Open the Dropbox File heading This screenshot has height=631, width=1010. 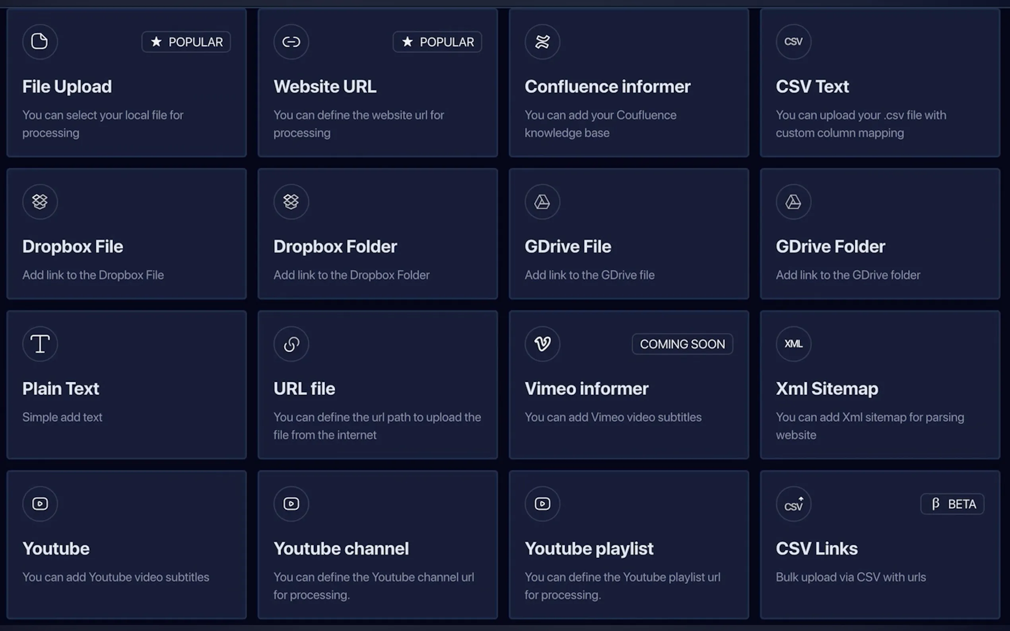point(73,247)
